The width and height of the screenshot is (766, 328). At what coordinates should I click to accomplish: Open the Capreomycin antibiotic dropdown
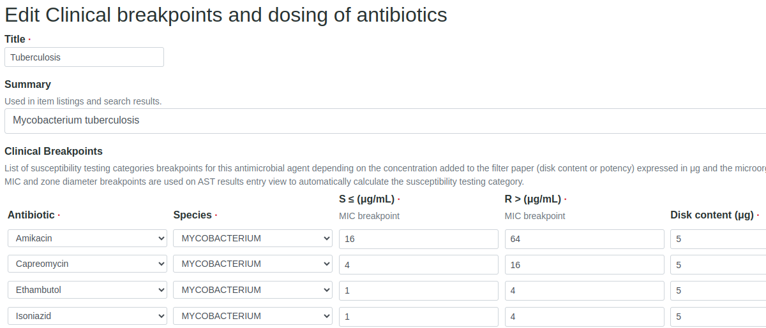pyautogui.click(x=87, y=264)
